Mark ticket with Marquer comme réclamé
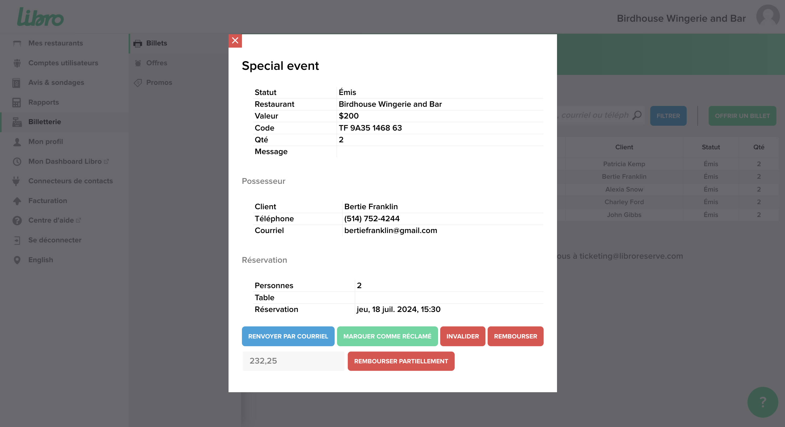This screenshot has height=427, width=785. click(x=387, y=336)
